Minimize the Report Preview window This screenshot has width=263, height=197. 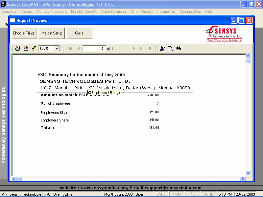pyautogui.click(x=234, y=20)
